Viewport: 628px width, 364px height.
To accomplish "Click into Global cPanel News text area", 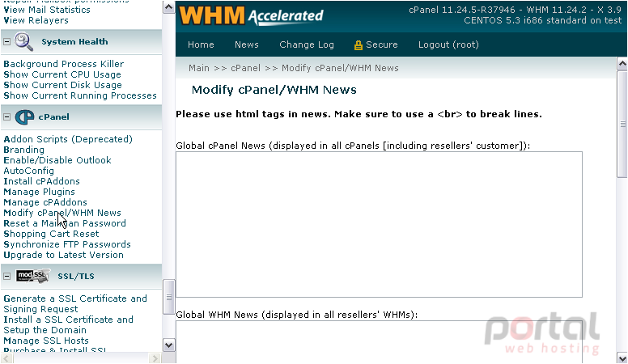I will [379, 224].
